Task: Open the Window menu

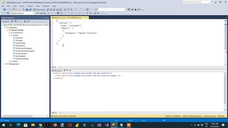Action: (46, 6)
